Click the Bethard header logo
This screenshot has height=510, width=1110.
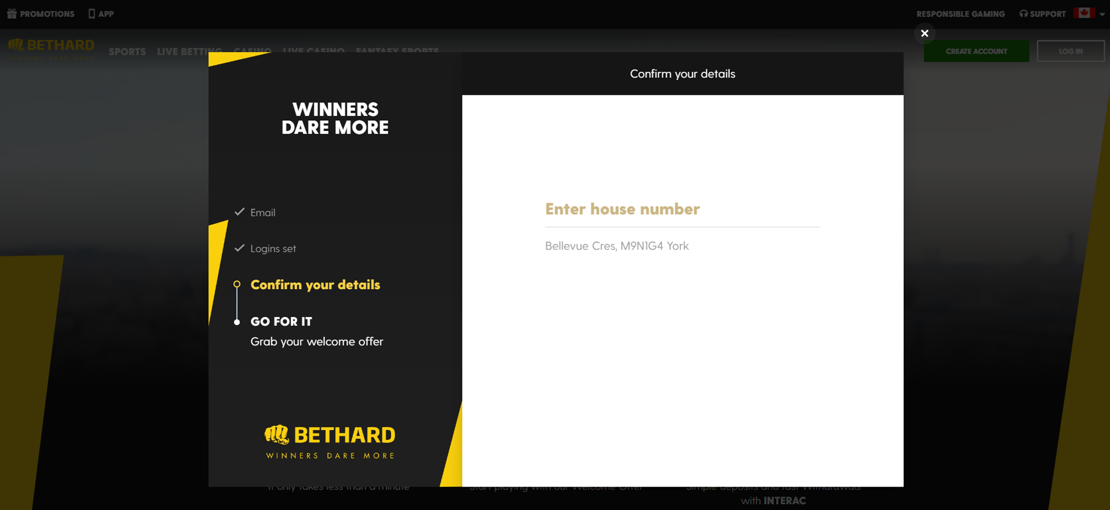point(51,49)
